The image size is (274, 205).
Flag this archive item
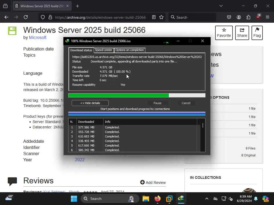click(257, 33)
